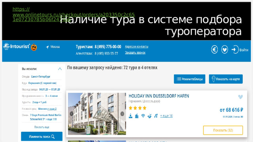Viewport: 253px width, 142px height.
Task: Click Изменить поиск button
Action: (x=42, y=136)
